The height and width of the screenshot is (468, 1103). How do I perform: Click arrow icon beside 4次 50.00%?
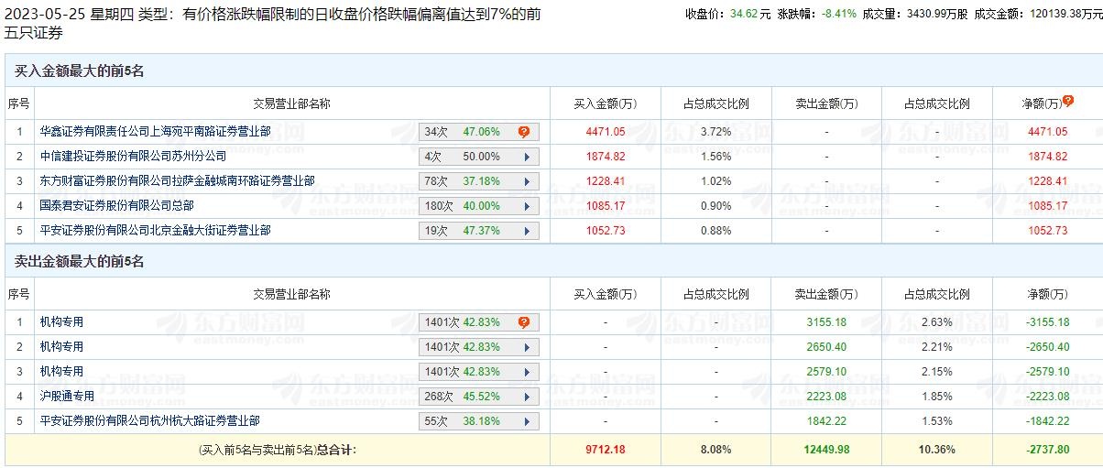[x=526, y=157]
